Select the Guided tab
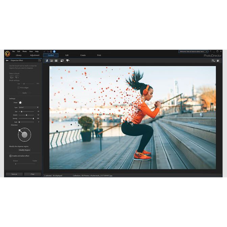Screen dimensions: 227x227 [x=51, y=55]
